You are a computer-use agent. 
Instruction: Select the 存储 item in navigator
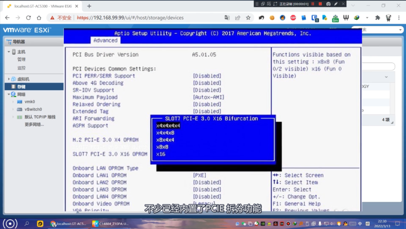[21, 87]
